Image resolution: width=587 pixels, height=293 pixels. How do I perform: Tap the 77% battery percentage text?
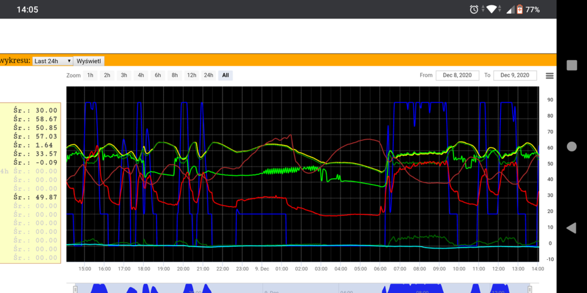tap(533, 10)
